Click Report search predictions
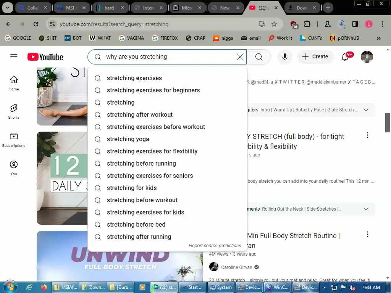 215,245
